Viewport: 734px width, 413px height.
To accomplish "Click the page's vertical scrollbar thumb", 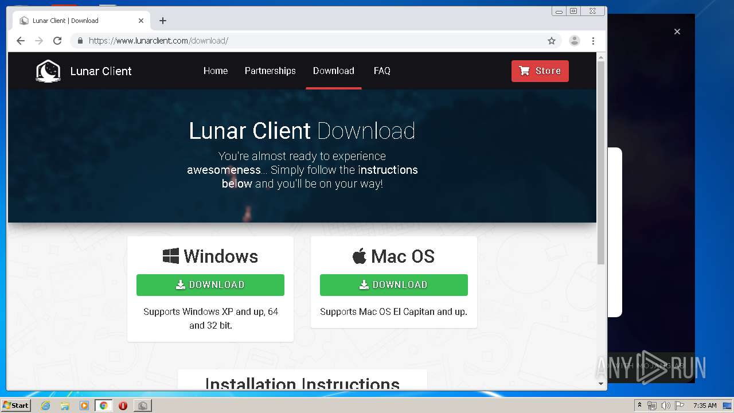I will tap(601, 163).
